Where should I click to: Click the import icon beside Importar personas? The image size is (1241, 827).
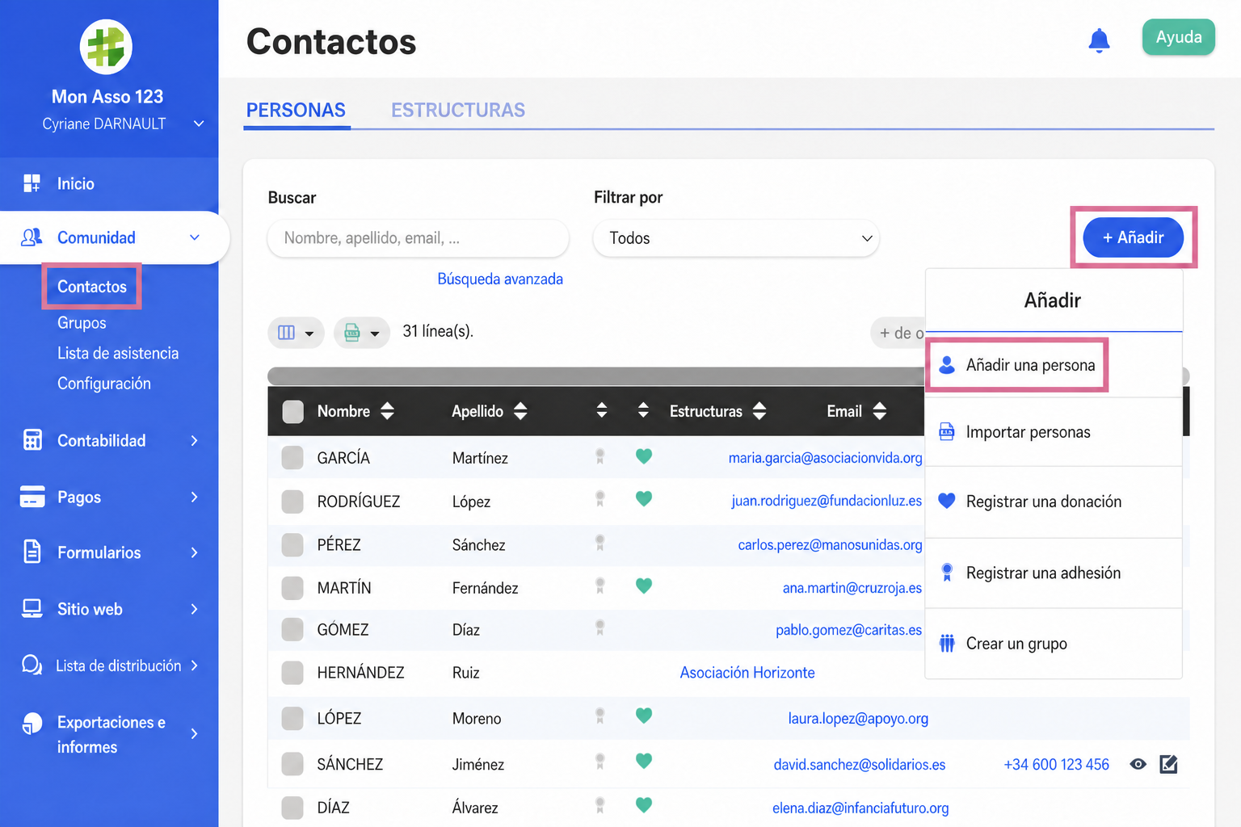pos(947,432)
